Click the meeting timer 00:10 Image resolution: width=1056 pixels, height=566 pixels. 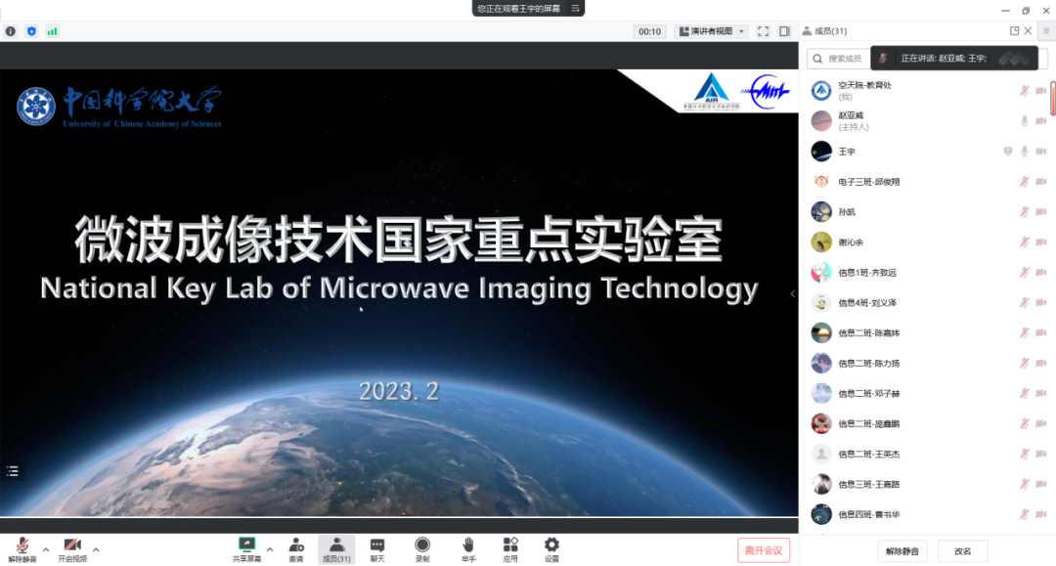[x=649, y=31]
